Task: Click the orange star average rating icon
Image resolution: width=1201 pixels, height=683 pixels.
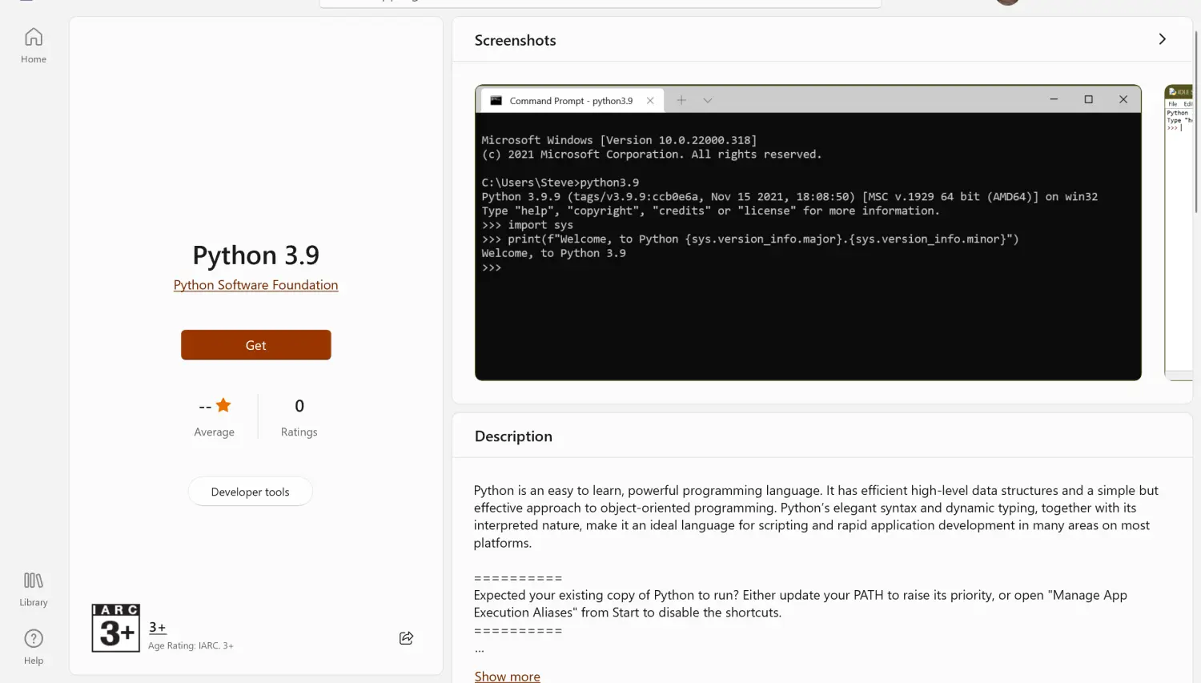Action: [223, 406]
